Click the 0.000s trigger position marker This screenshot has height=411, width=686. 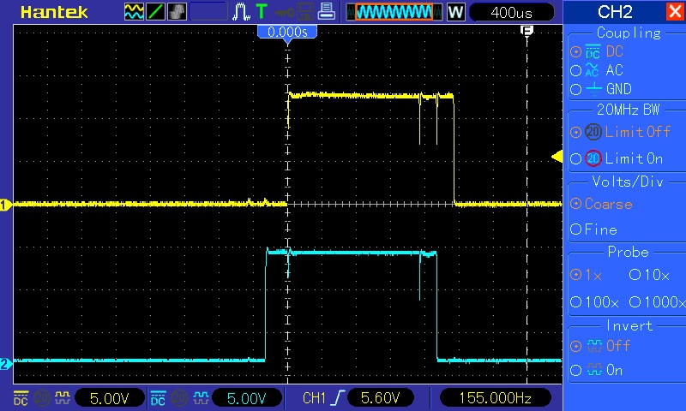click(x=287, y=33)
